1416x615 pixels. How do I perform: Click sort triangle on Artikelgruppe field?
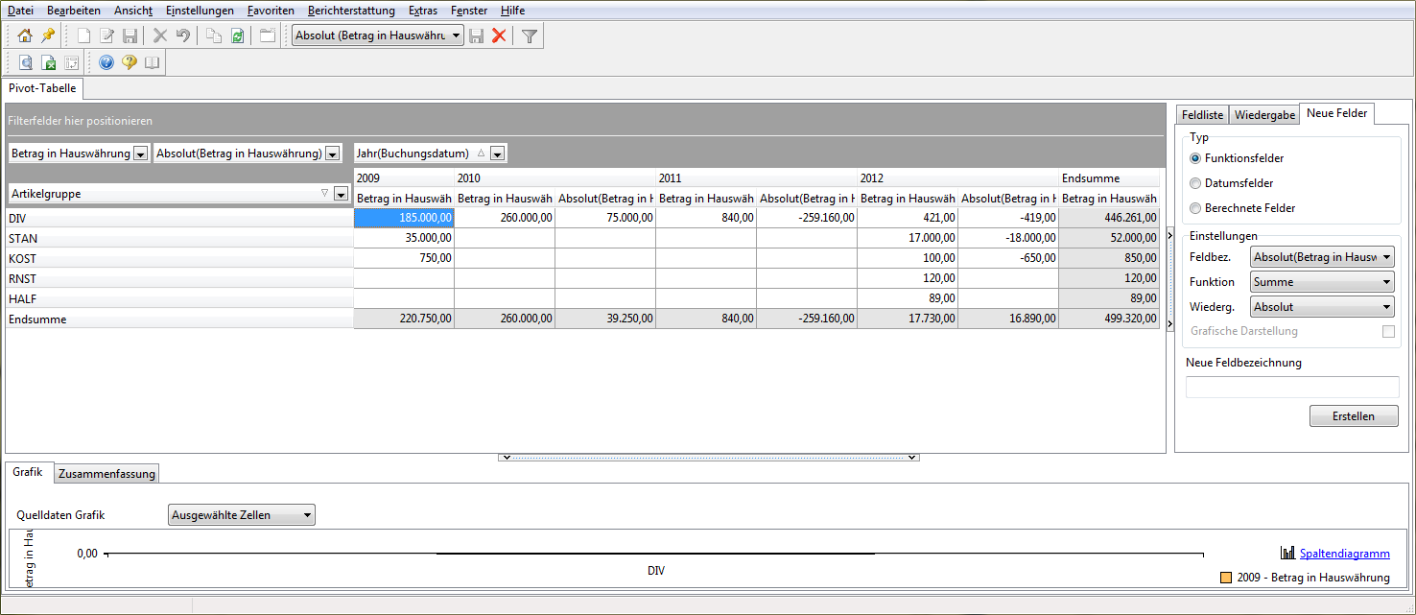coord(324,194)
